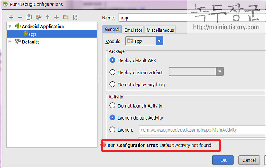Screen dimensions: 266x168
Task: Sort configurations alphabetically with the a-z icon
Action: tap(75, 17)
